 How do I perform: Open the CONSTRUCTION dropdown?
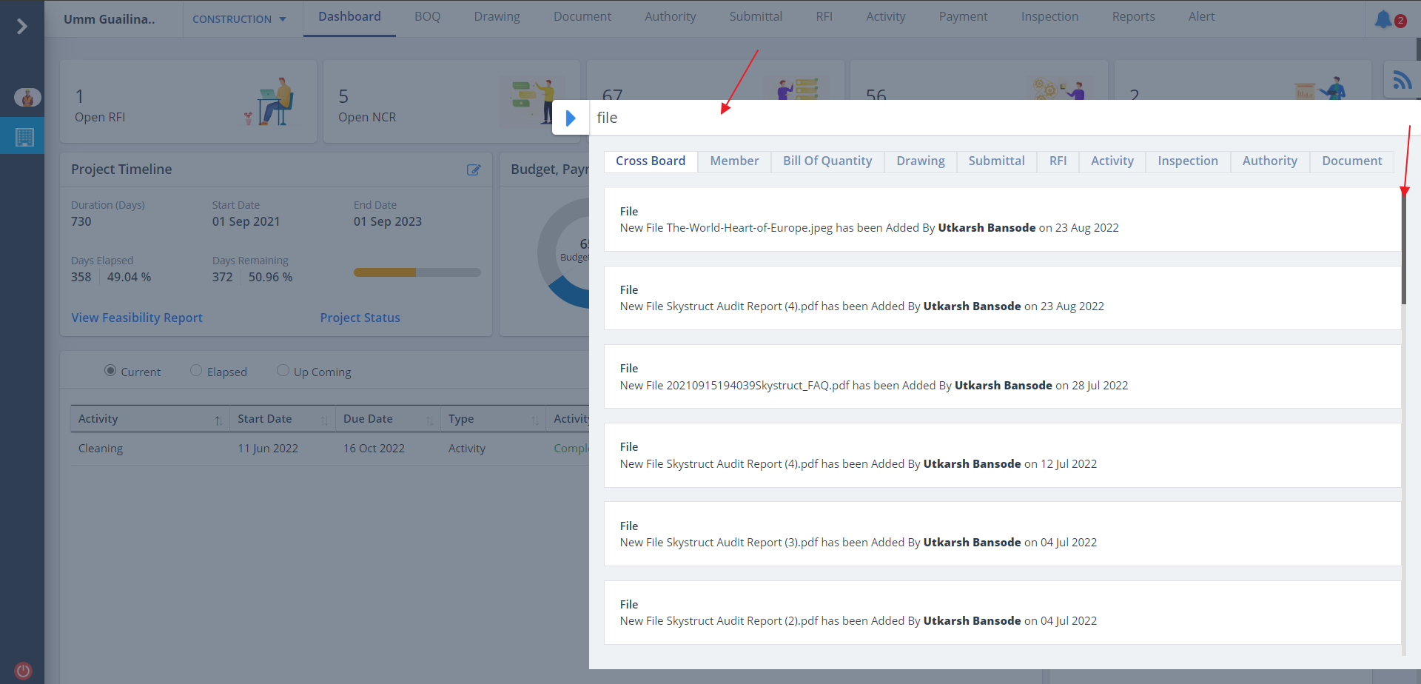[x=239, y=19]
